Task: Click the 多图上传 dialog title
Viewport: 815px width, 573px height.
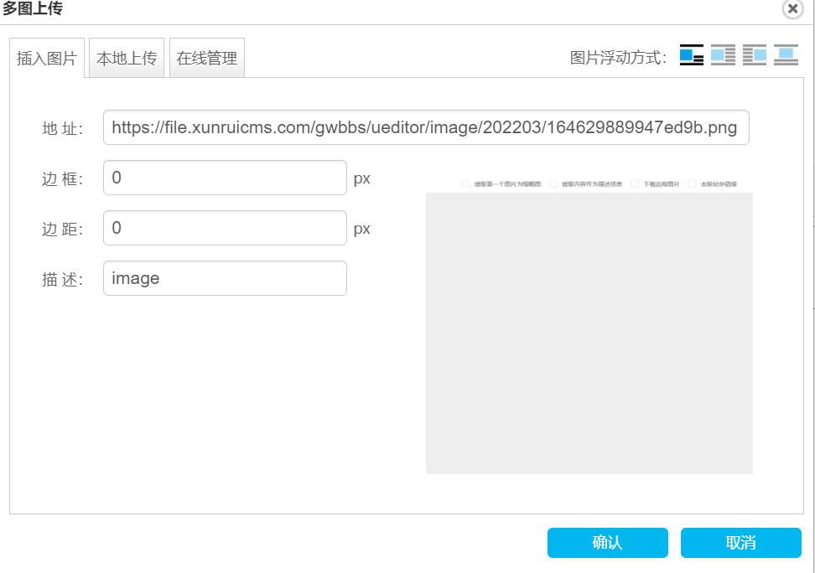Action: coord(32,8)
